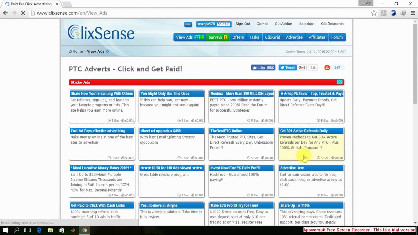Click the Sign Out link
This screenshot has width=418, height=235.
click(x=243, y=24)
